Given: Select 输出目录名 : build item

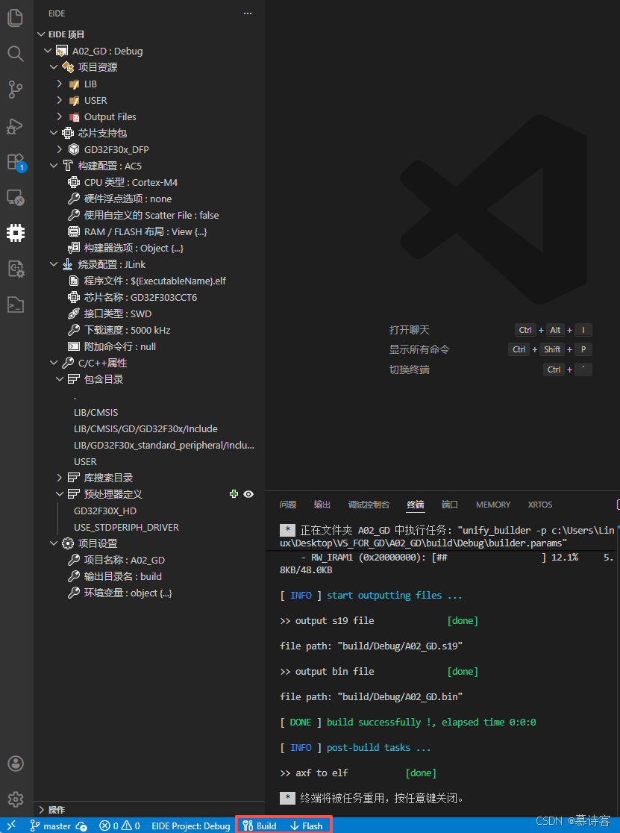Looking at the screenshot, I should coord(122,576).
